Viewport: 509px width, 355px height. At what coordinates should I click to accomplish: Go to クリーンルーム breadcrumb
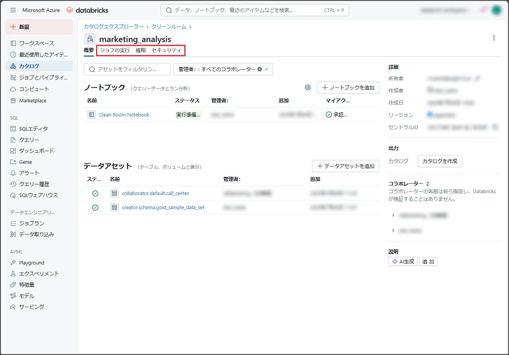169,27
